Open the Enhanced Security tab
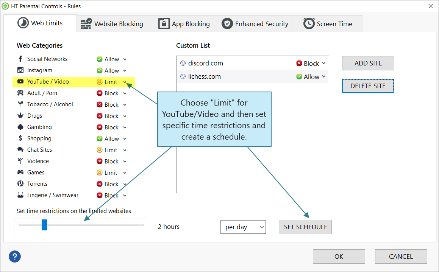The height and width of the screenshot is (272, 439). tap(256, 24)
